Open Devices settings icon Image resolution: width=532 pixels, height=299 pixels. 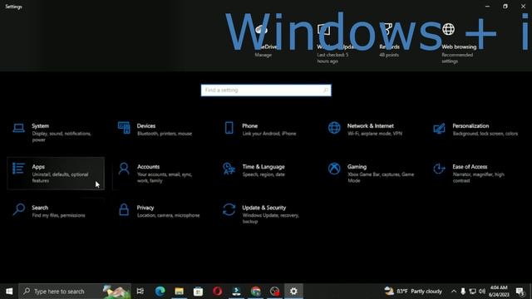click(x=124, y=128)
